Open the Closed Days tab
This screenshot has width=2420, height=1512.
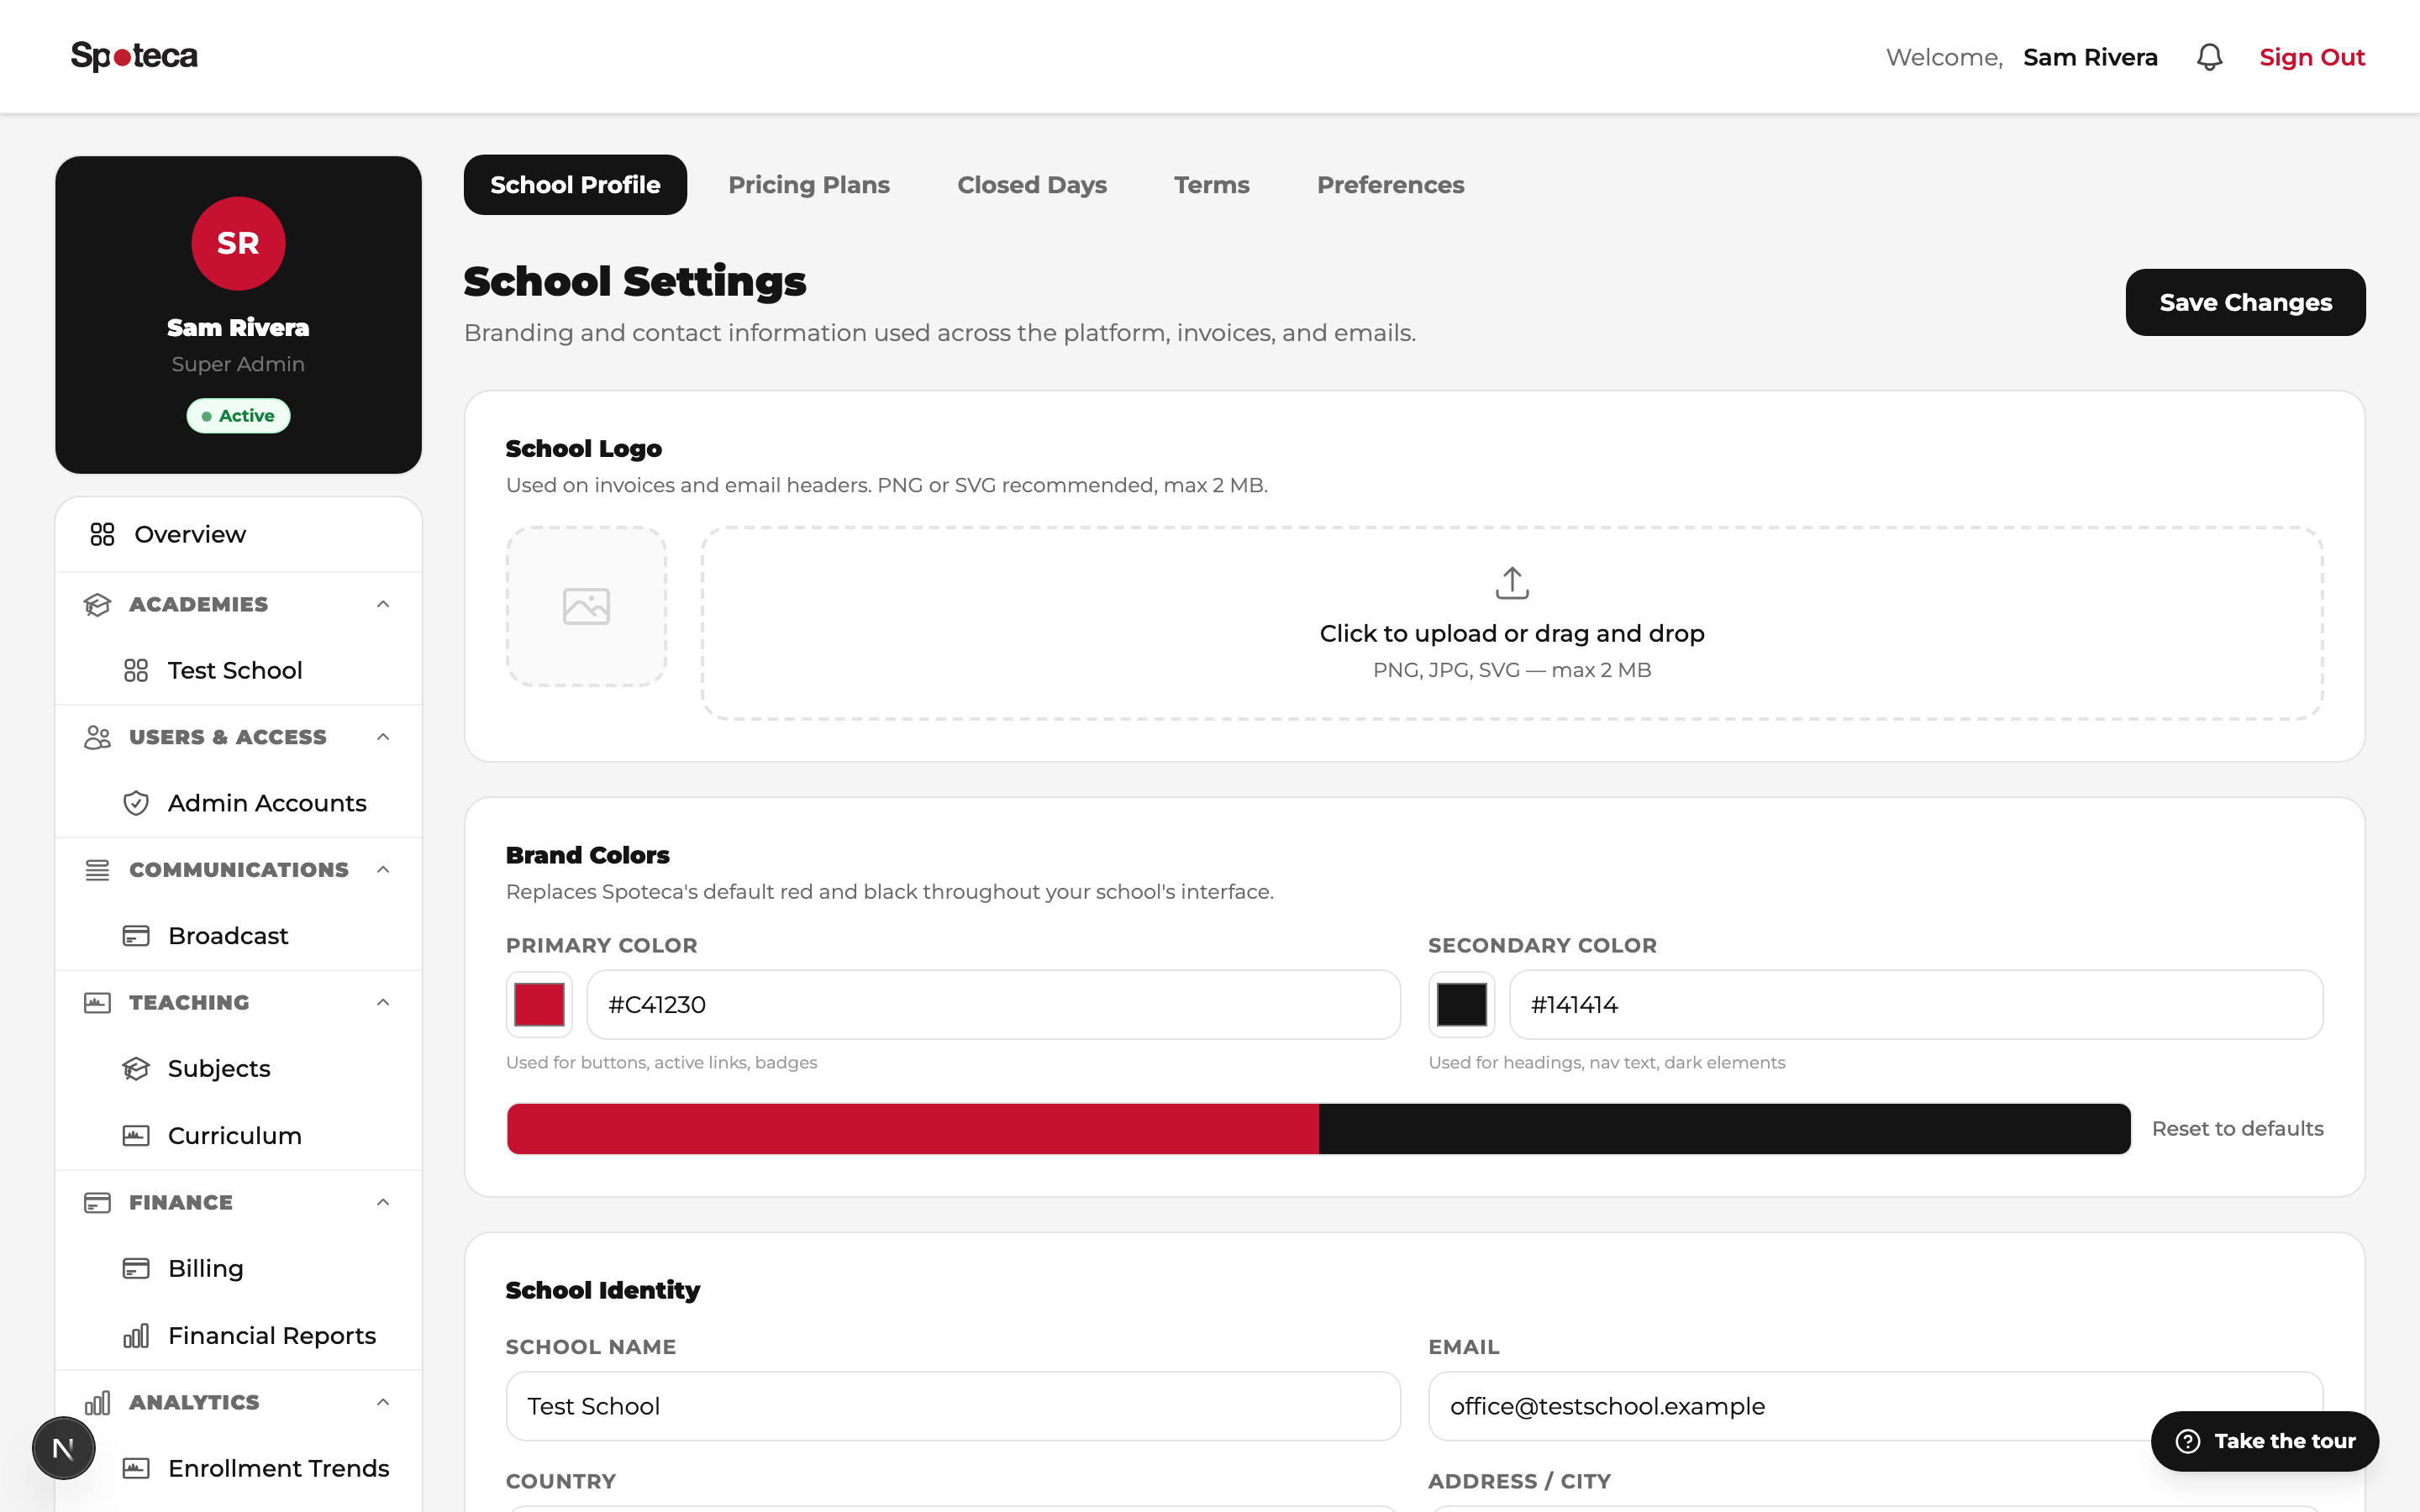pyautogui.click(x=1032, y=185)
